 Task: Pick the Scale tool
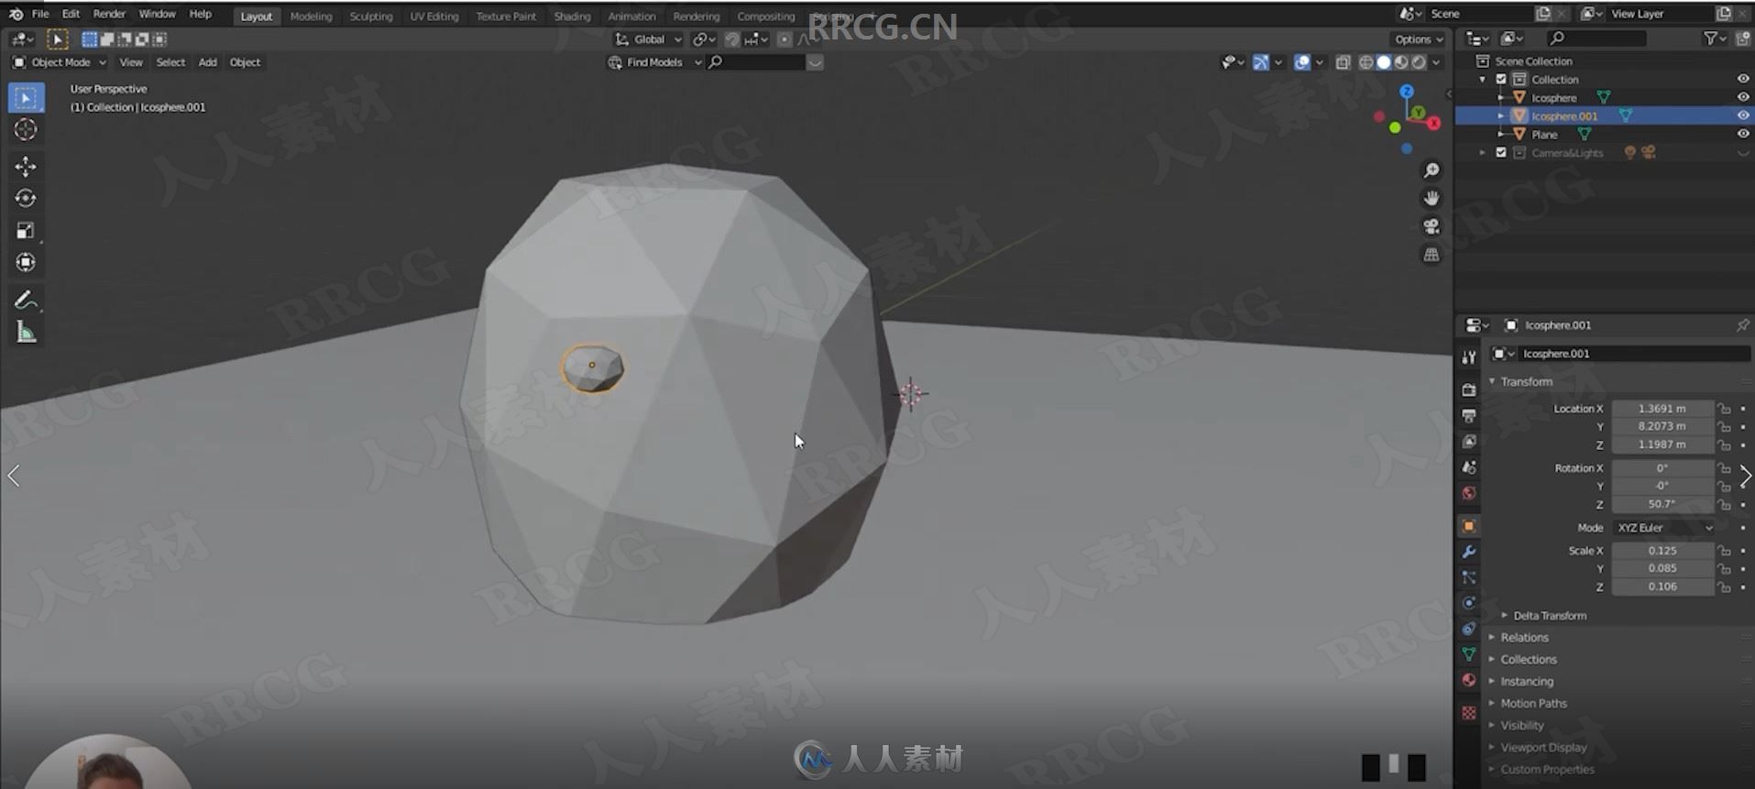click(26, 230)
